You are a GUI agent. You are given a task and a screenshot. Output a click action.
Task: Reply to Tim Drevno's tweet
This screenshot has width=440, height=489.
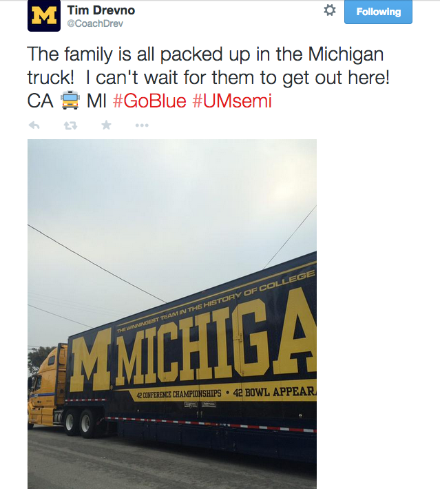(x=34, y=125)
